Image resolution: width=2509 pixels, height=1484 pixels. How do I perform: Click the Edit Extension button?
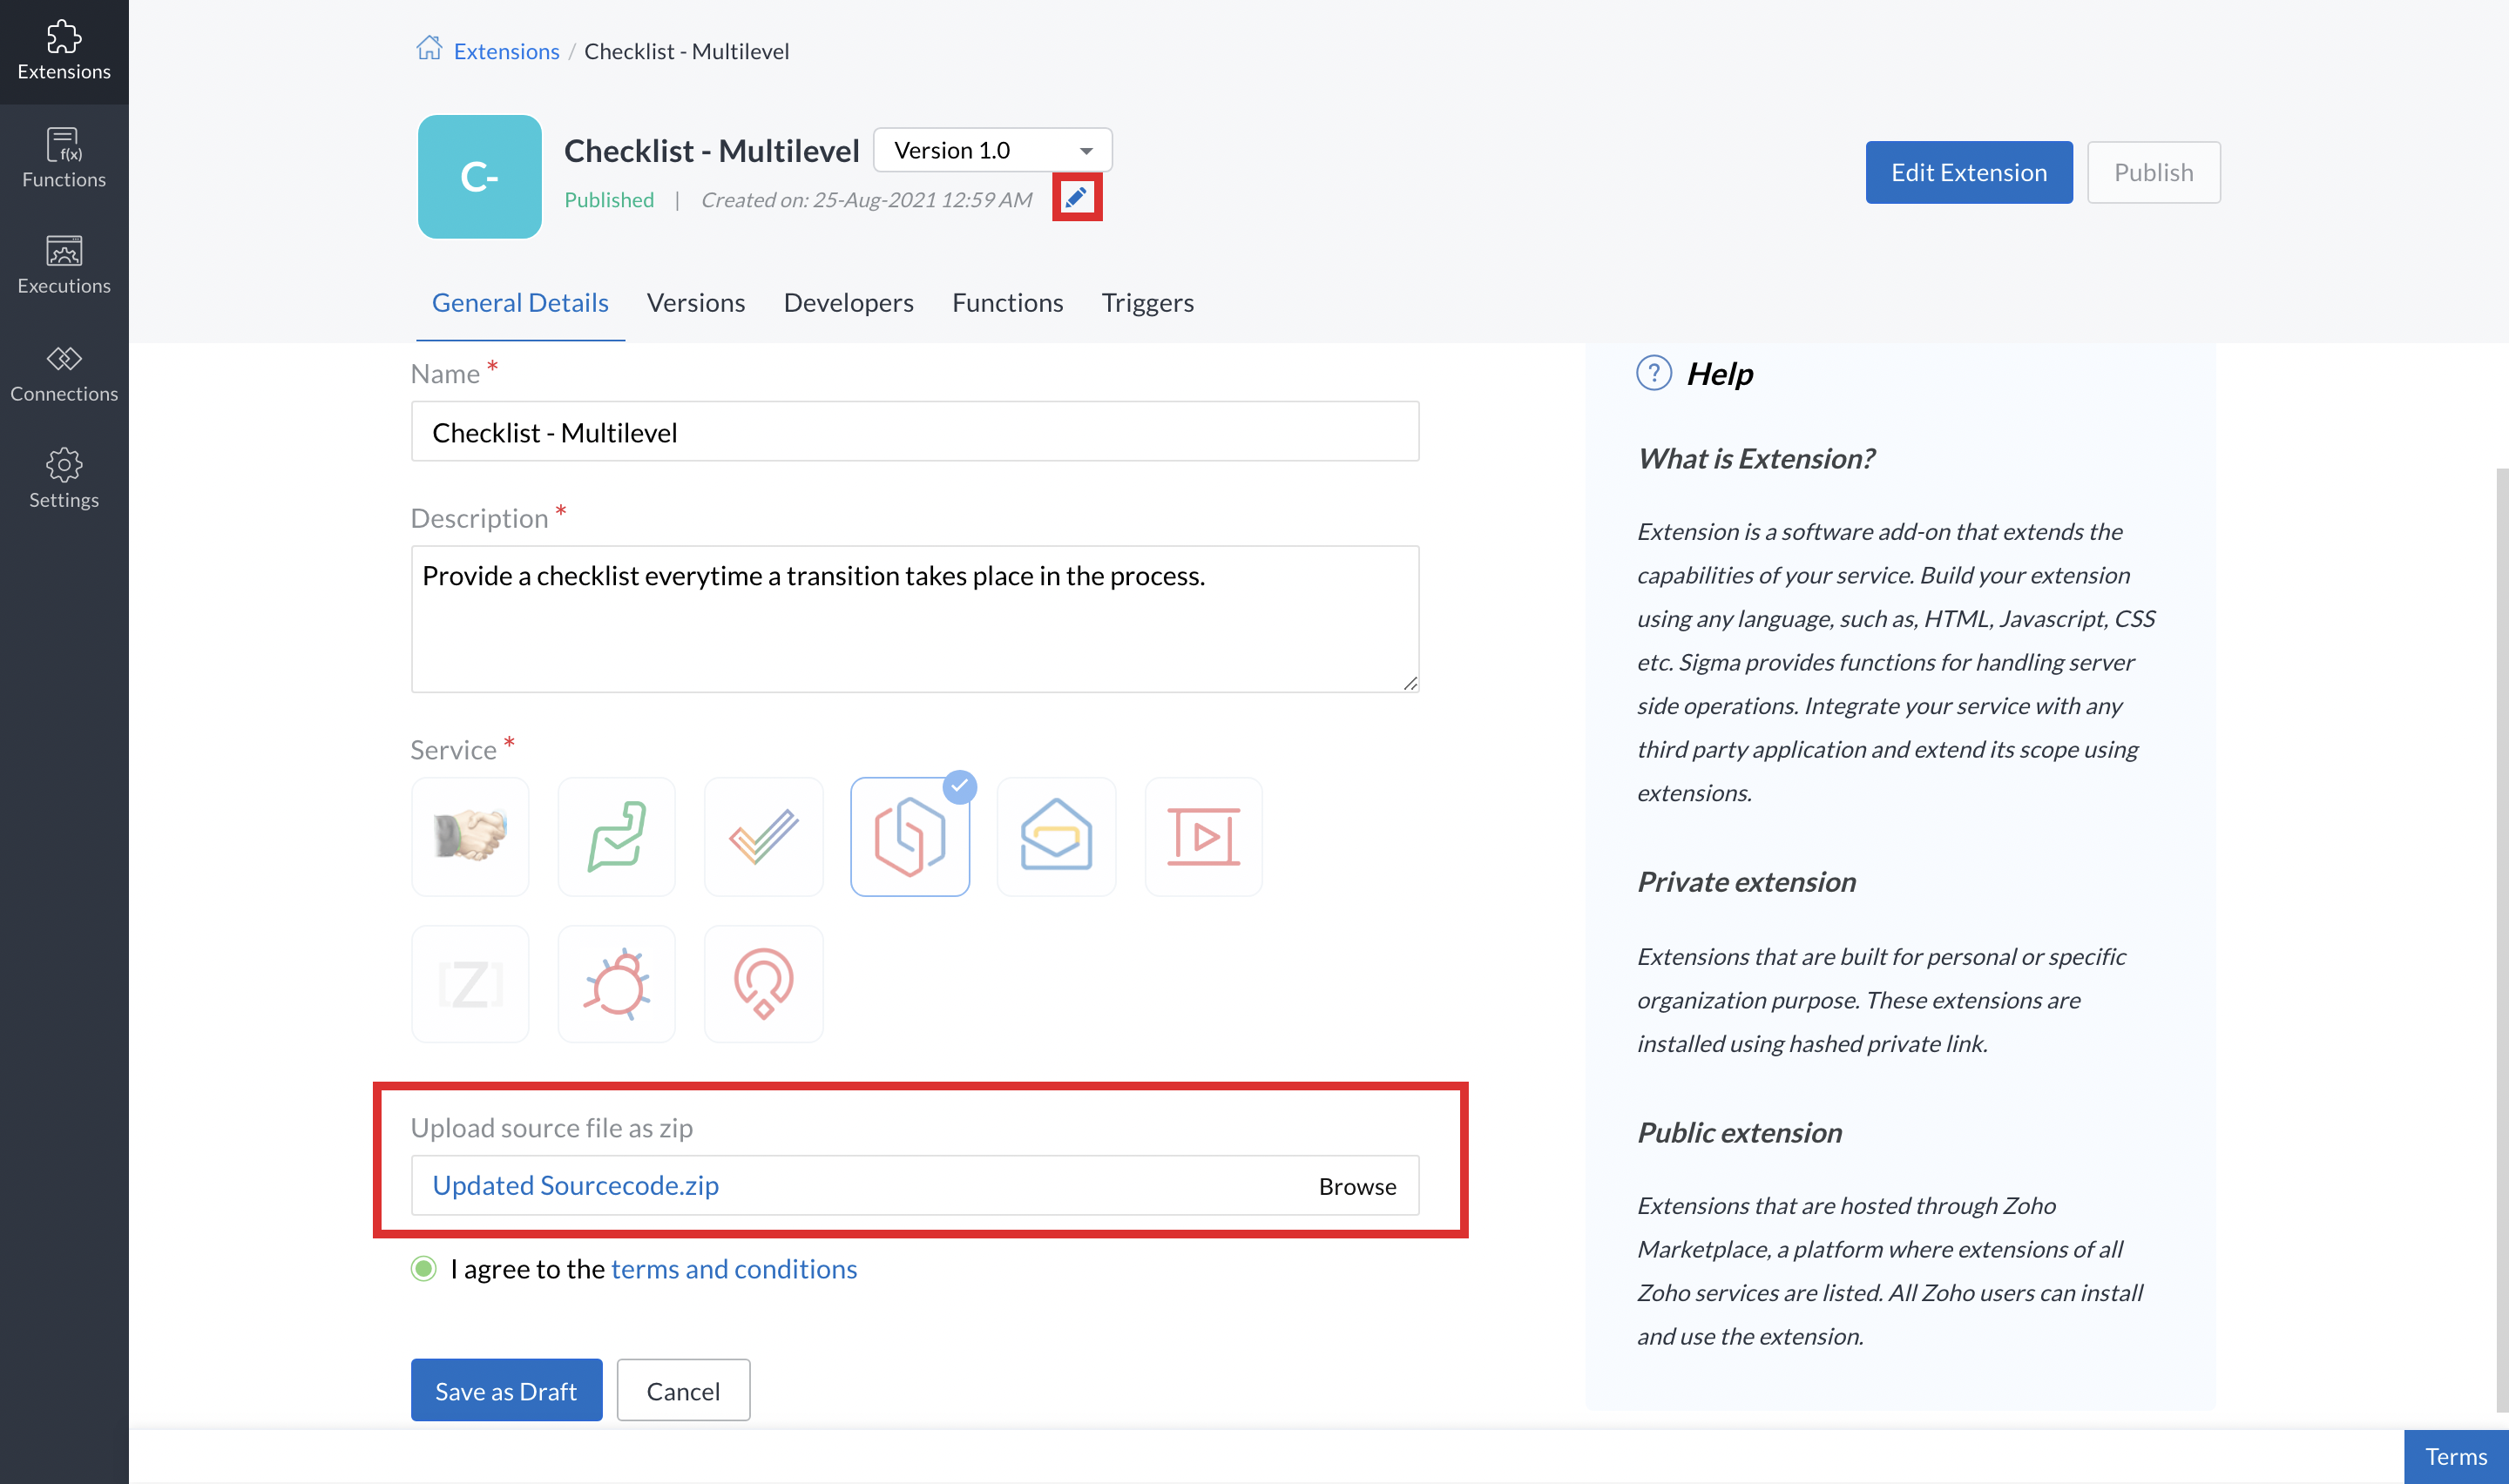tap(1968, 172)
